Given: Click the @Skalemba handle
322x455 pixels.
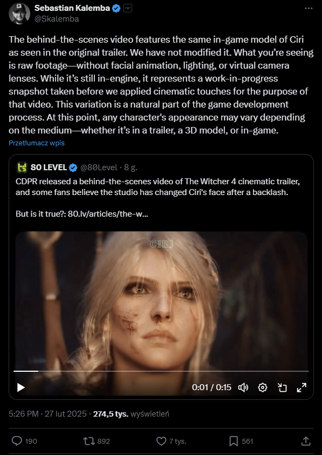Looking at the screenshot, I should [57, 19].
